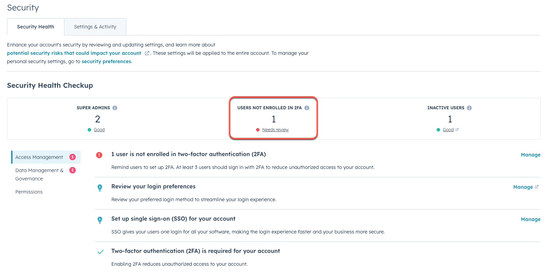The image size is (550, 272).
Task: Click the green checkmark next to 2FA required item
Action: tap(100, 252)
